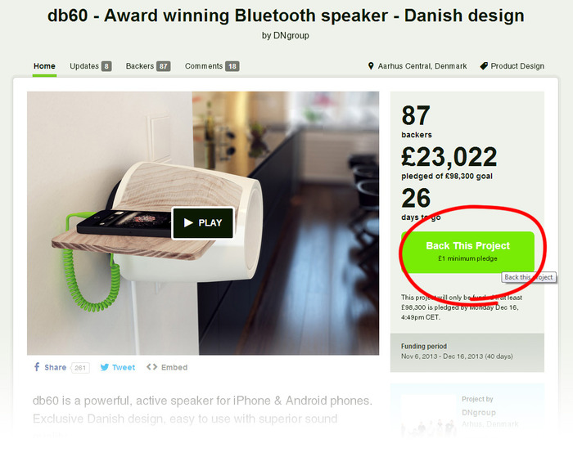The image size is (573, 457).
Task: Click the Aarhus Central, Denmark location link
Action: 422,66
